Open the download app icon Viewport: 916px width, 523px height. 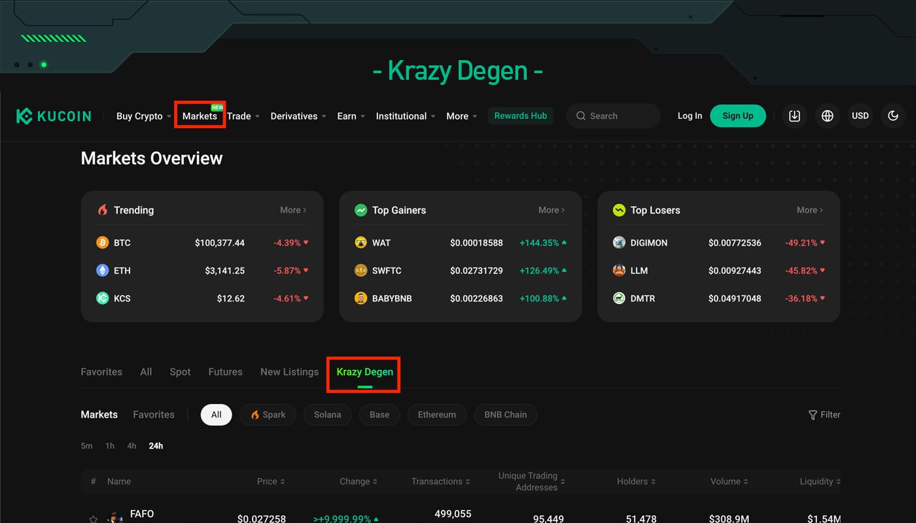(794, 116)
